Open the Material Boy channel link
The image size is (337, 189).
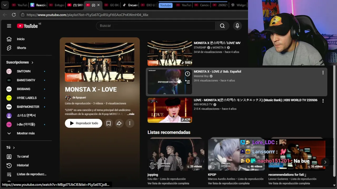coord(201,76)
